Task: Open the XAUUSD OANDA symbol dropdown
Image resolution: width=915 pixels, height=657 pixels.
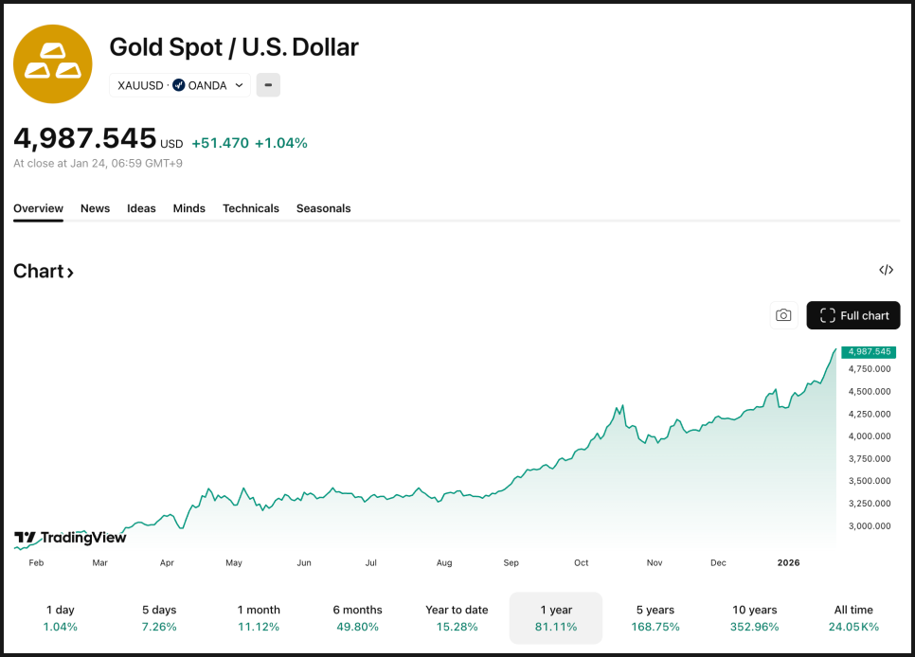Action: pos(180,85)
